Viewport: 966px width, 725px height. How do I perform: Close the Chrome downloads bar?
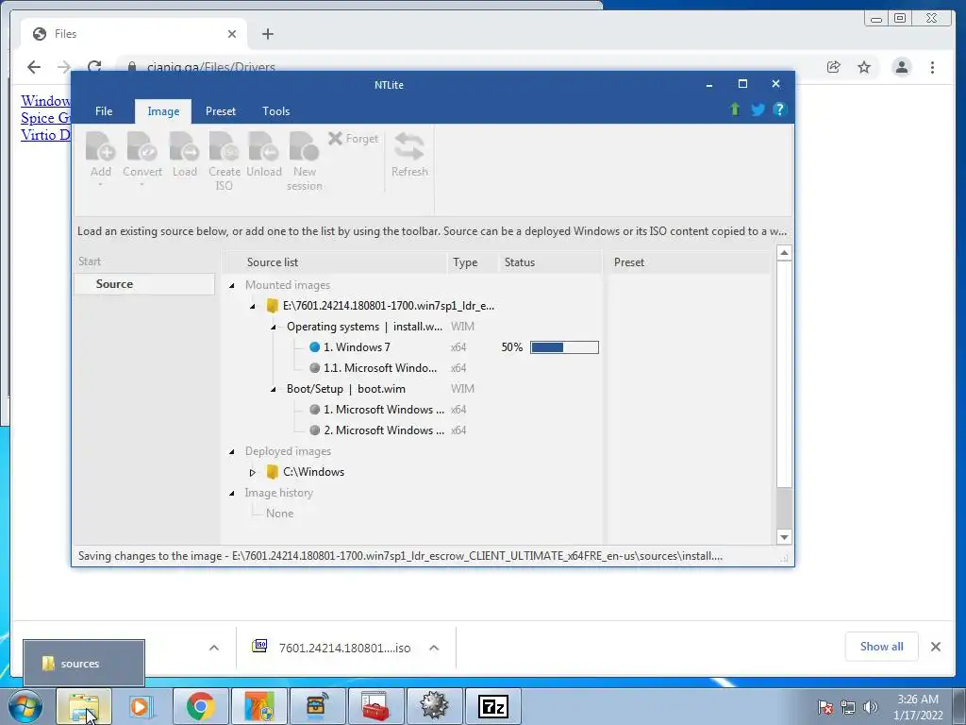tap(935, 647)
